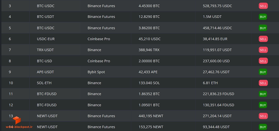Viewport: 279px width, 131px height.
Task: Select the APE-USDT pair name
Action: [x=45, y=72]
